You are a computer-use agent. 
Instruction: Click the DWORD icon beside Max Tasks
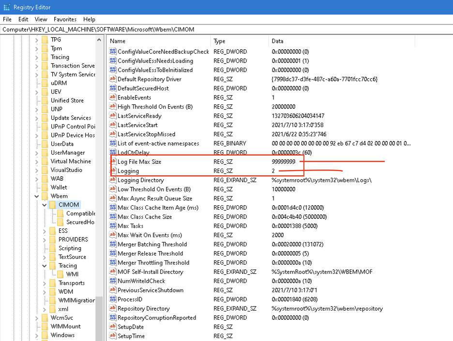tap(113, 226)
